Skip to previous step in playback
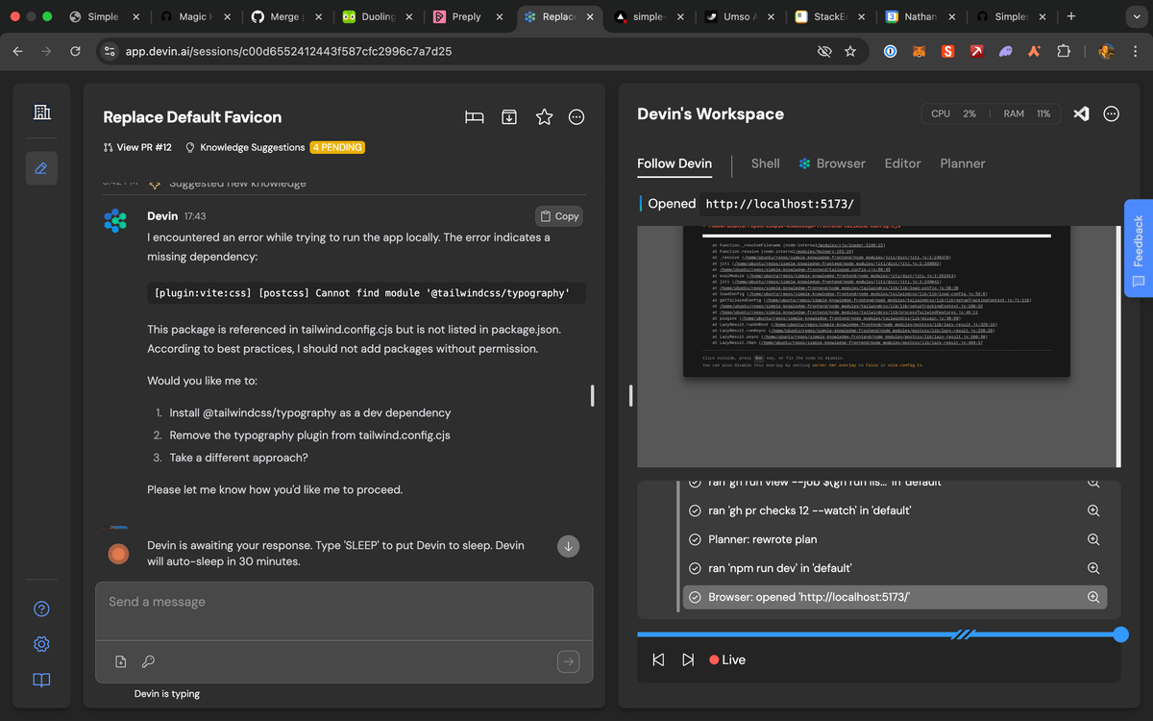The image size is (1153, 721). click(658, 659)
